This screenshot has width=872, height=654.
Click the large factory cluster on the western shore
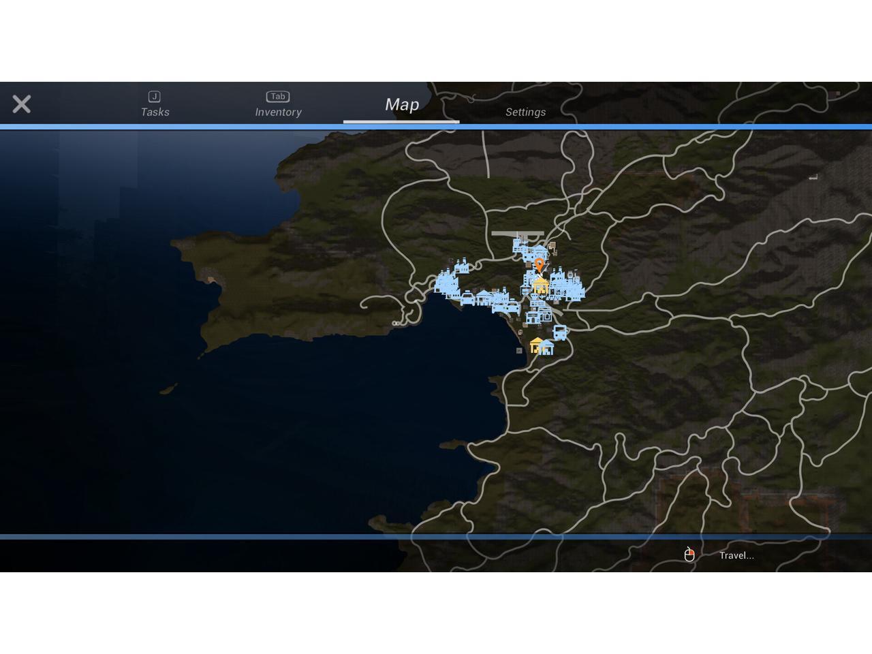coord(446,283)
